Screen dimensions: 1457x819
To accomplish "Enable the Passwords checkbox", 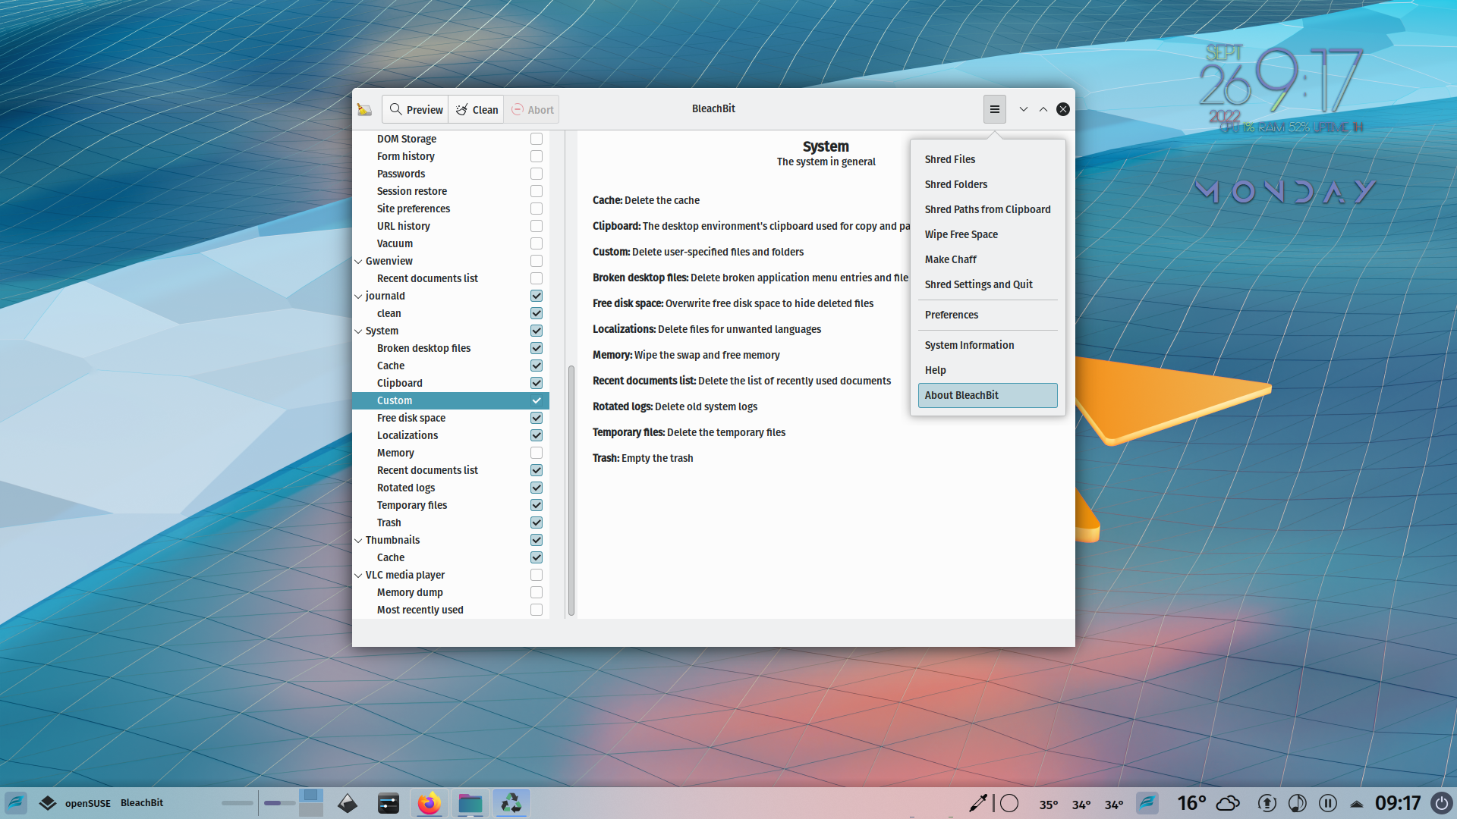I will click(x=537, y=174).
